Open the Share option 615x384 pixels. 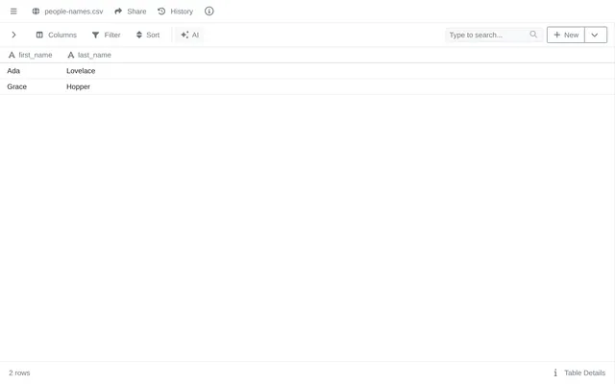click(x=131, y=12)
